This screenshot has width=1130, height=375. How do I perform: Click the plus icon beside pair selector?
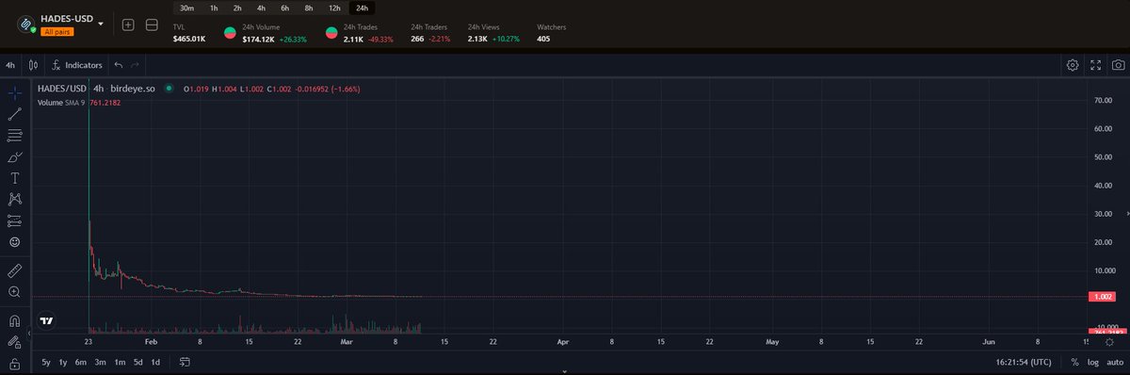[x=129, y=24]
